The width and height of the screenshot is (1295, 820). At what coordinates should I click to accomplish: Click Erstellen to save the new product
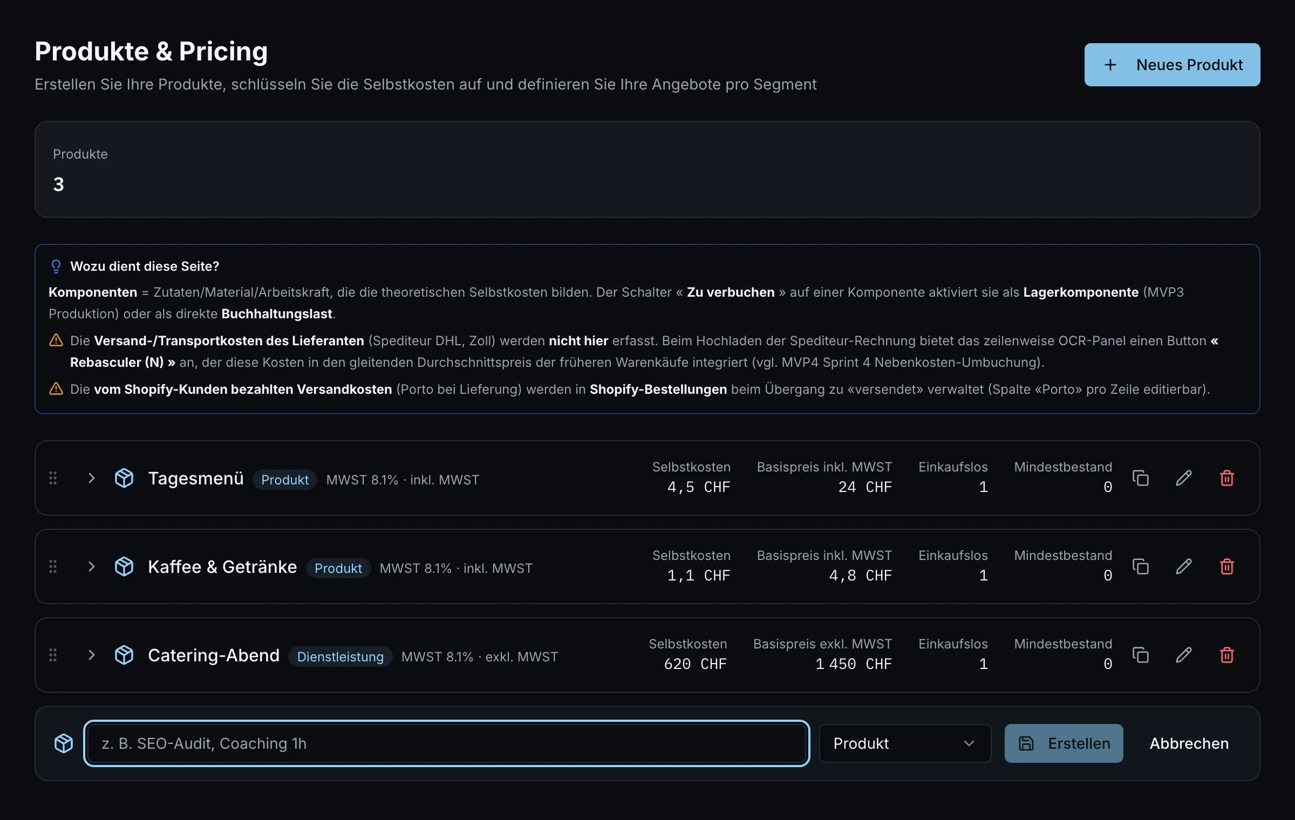(x=1064, y=743)
